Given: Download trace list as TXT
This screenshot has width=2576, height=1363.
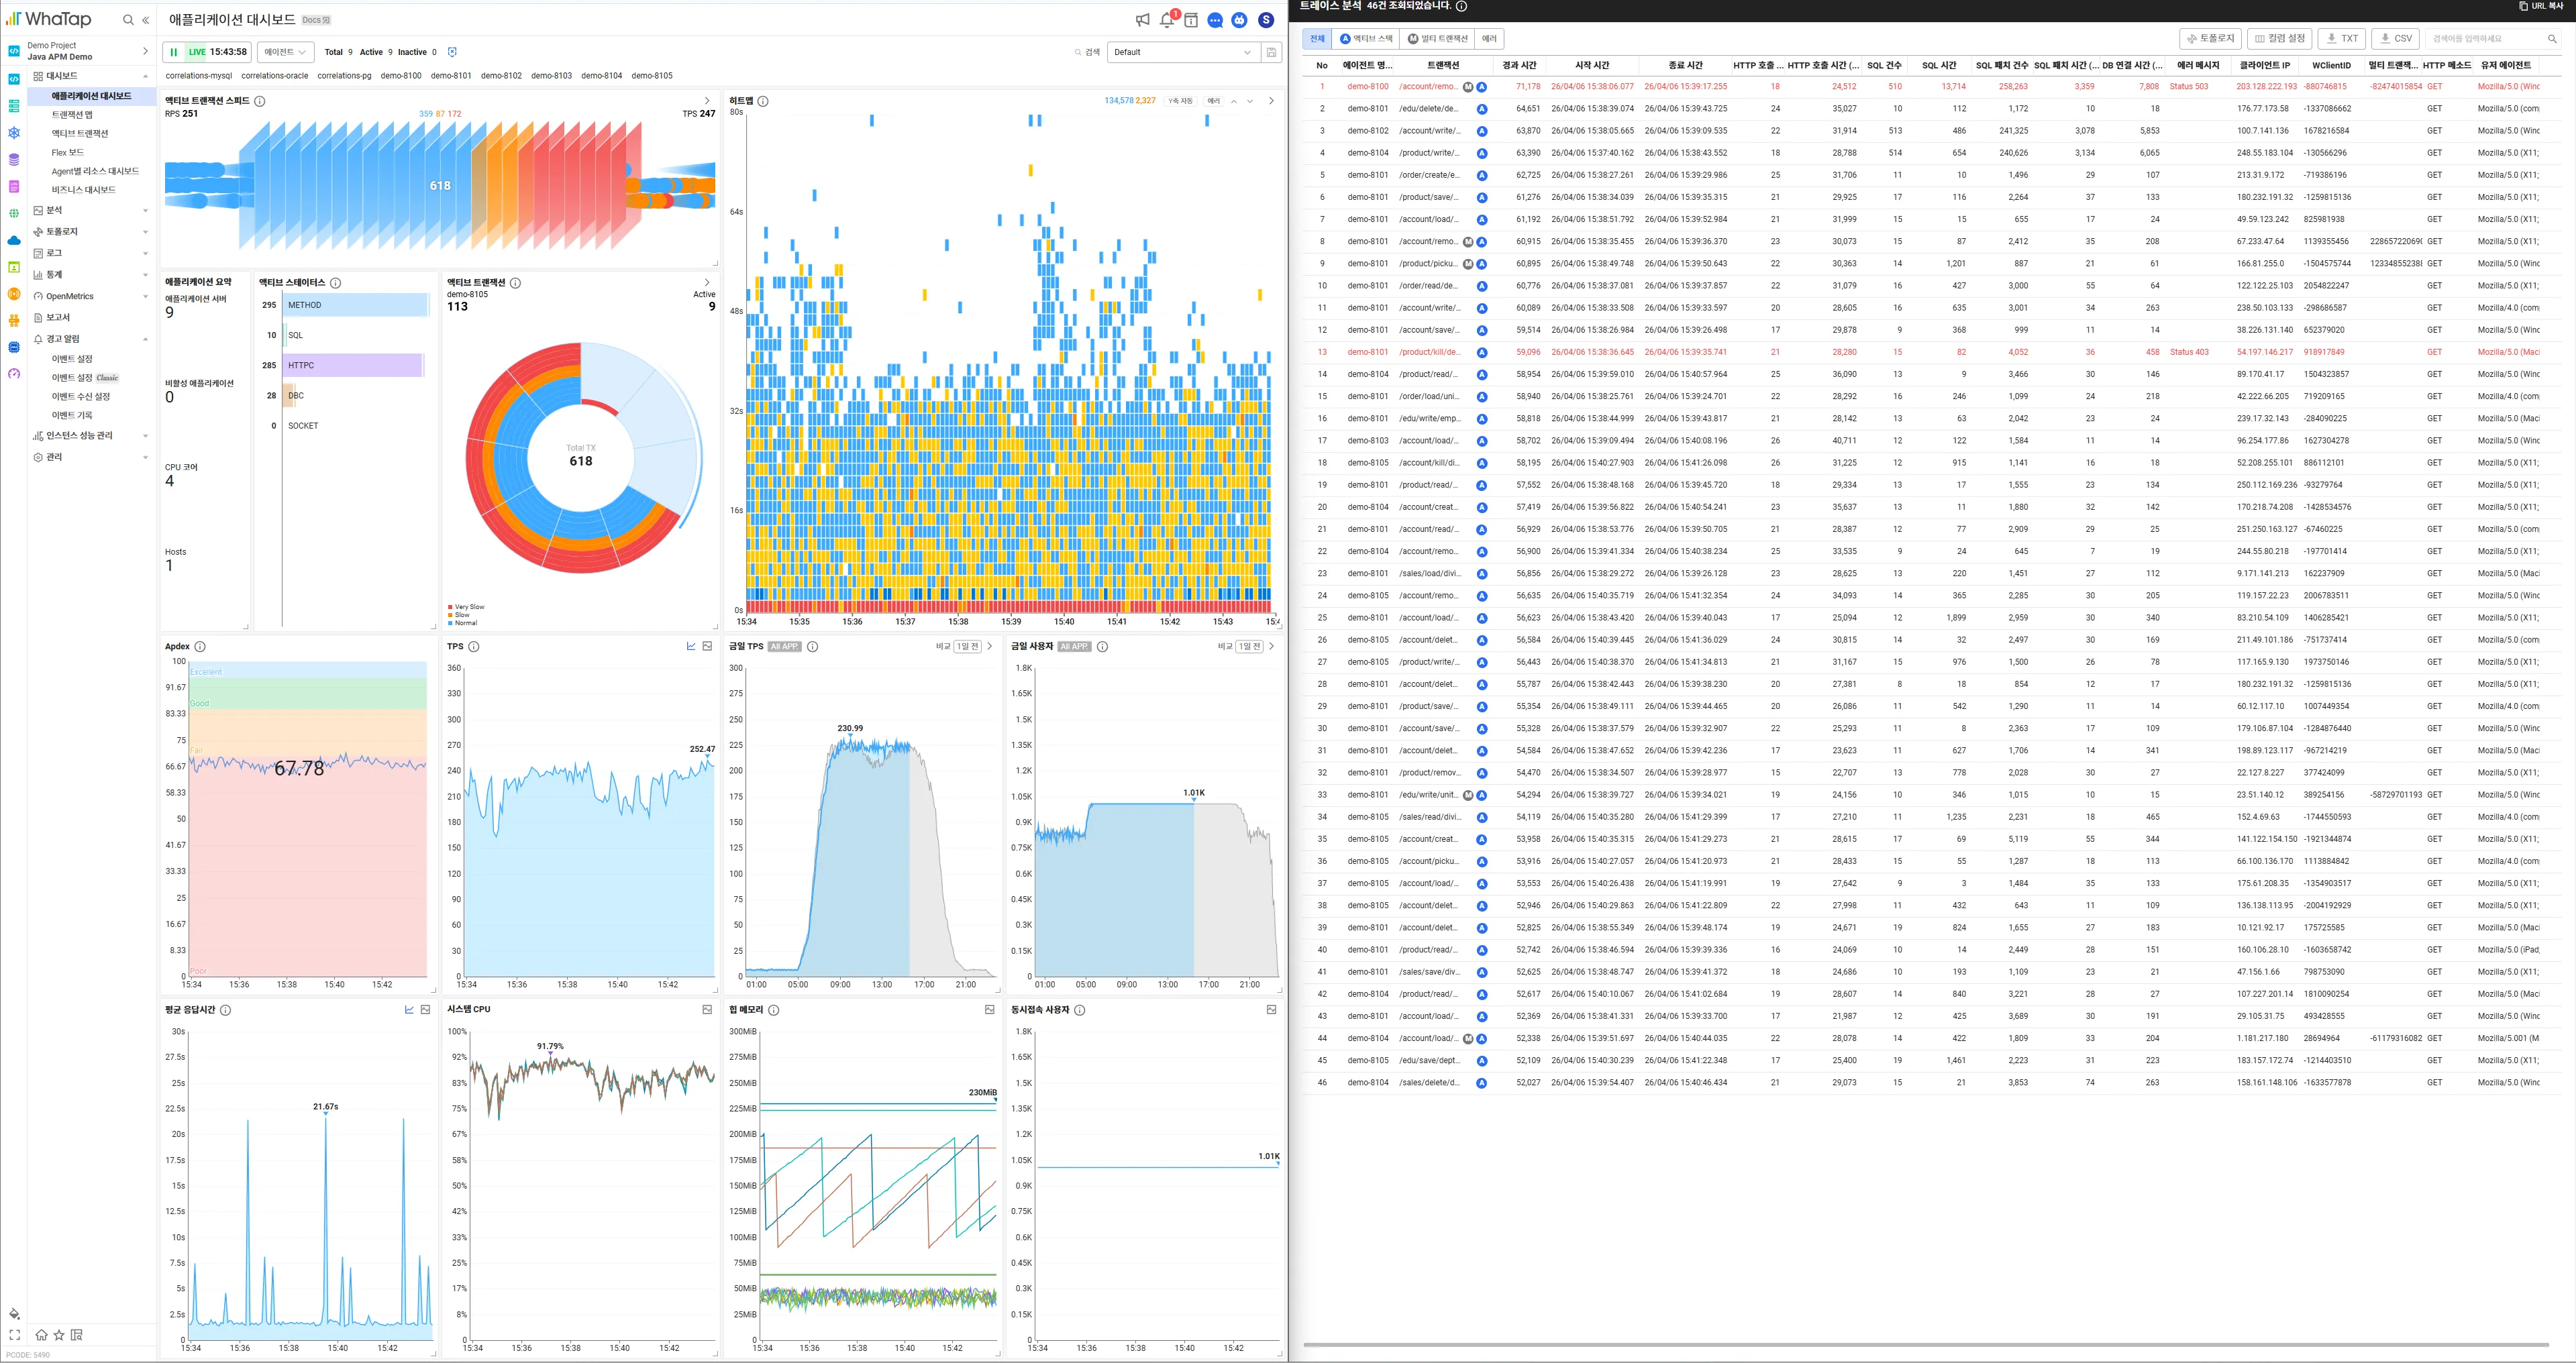Looking at the screenshot, I should click(2341, 39).
